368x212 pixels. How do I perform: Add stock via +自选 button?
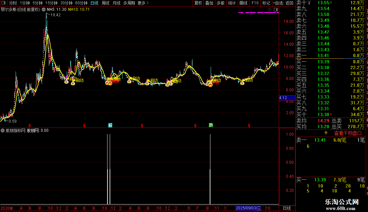click(278, 3)
